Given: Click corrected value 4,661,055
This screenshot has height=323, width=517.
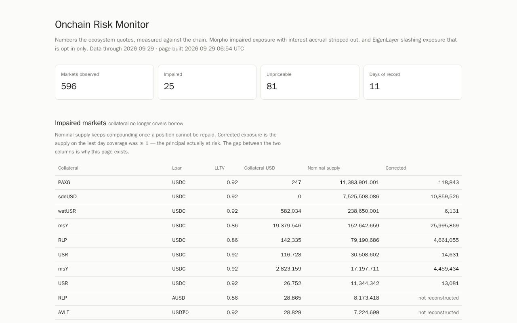Looking at the screenshot, I should 446,240.
